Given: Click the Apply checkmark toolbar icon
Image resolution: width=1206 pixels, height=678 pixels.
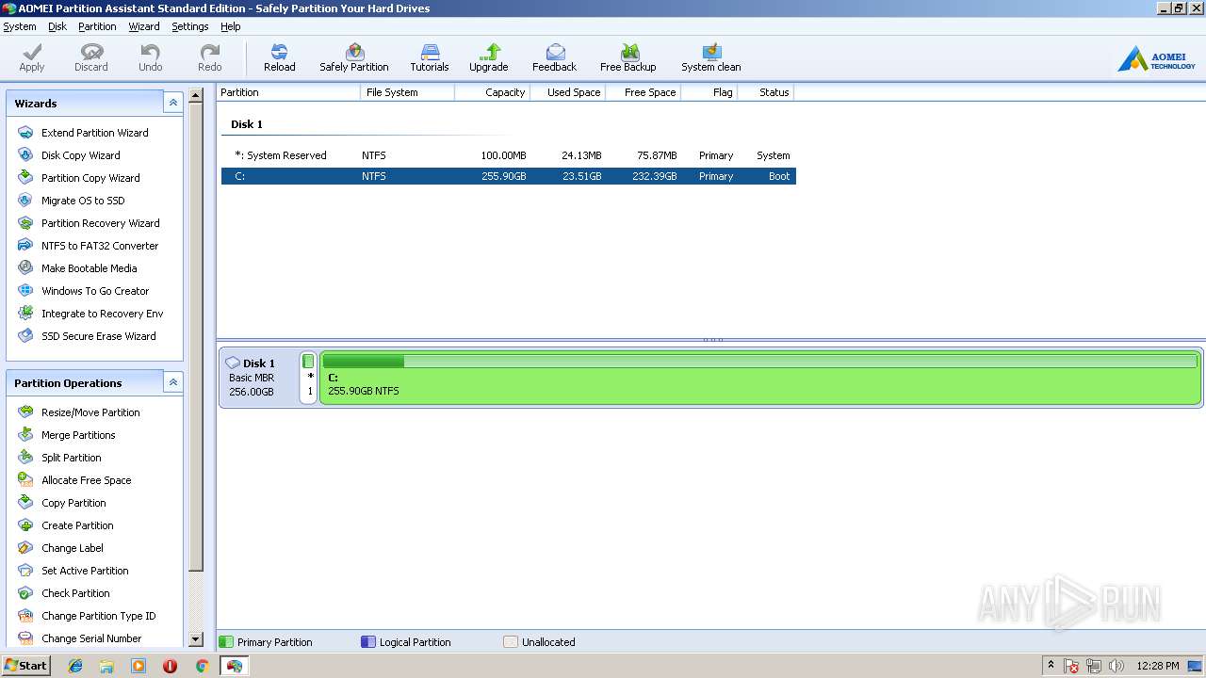Looking at the screenshot, I should [32, 57].
